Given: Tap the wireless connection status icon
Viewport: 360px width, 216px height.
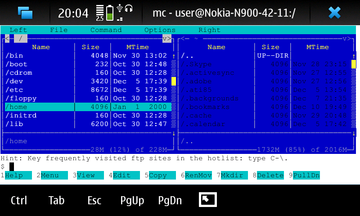Looking at the screenshot, I should pos(120,8).
